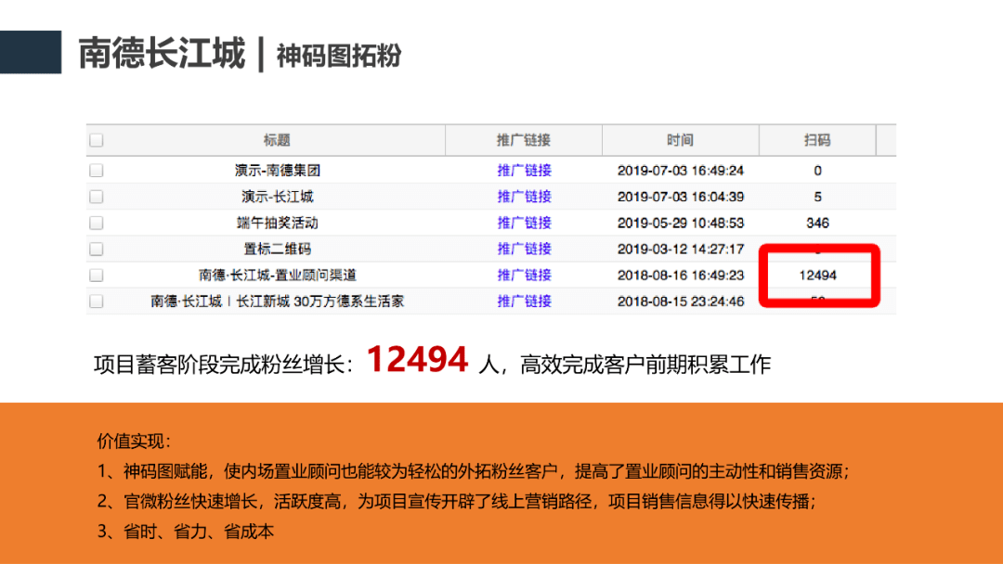Tick the select-all checkbox in table header
The image size is (1003, 564).
97,140
